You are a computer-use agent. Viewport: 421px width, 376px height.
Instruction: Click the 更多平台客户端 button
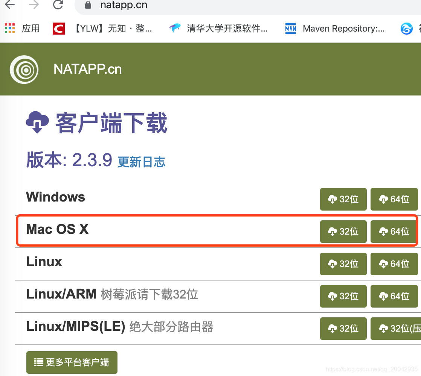coord(72,362)
